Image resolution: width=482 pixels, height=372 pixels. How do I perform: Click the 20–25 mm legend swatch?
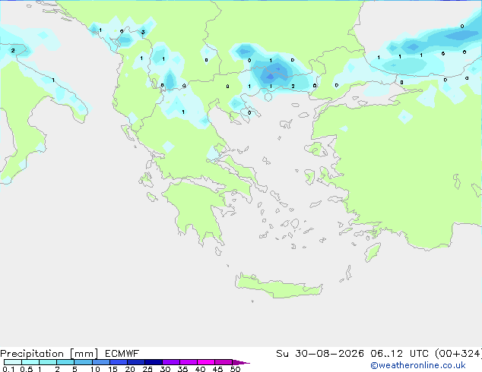136,362
